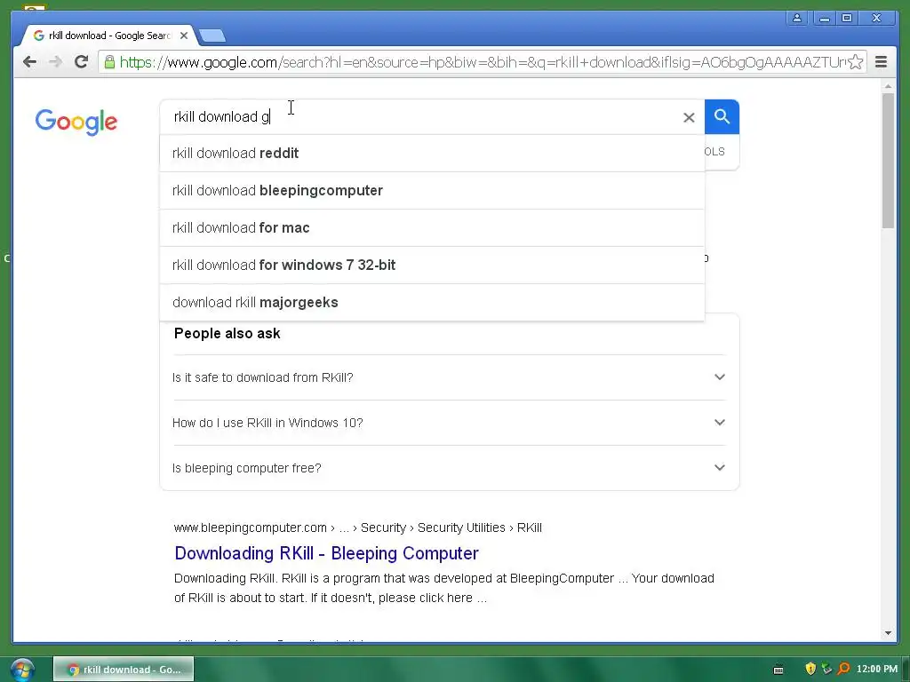910x682 pixels.
Task: View site security padlock info
Action: pyautogui.click(x=109, y=62)
